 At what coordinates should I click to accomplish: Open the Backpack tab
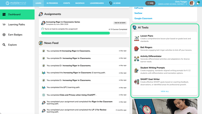click(x=80, y=3)
